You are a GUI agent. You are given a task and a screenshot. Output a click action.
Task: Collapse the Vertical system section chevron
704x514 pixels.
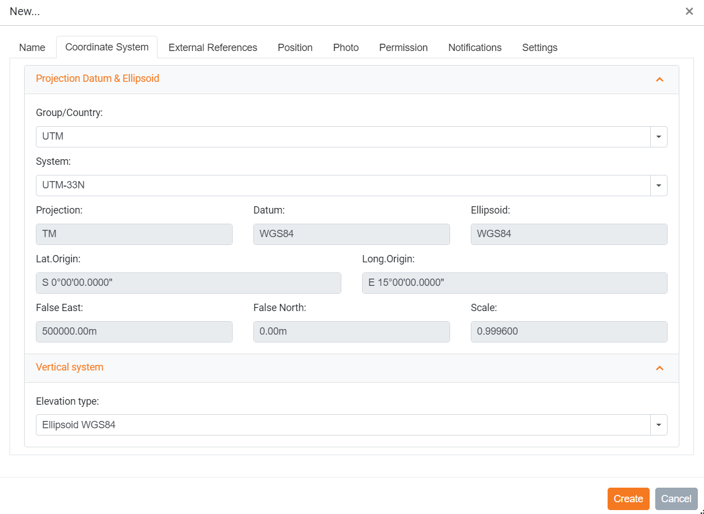[659, 368]
